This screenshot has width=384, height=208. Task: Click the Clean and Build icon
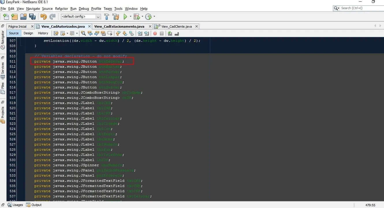[116, 17]
